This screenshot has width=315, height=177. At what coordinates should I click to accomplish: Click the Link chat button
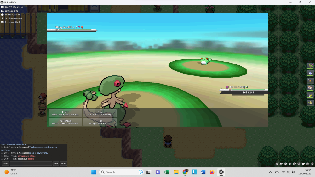click(56, 163)
